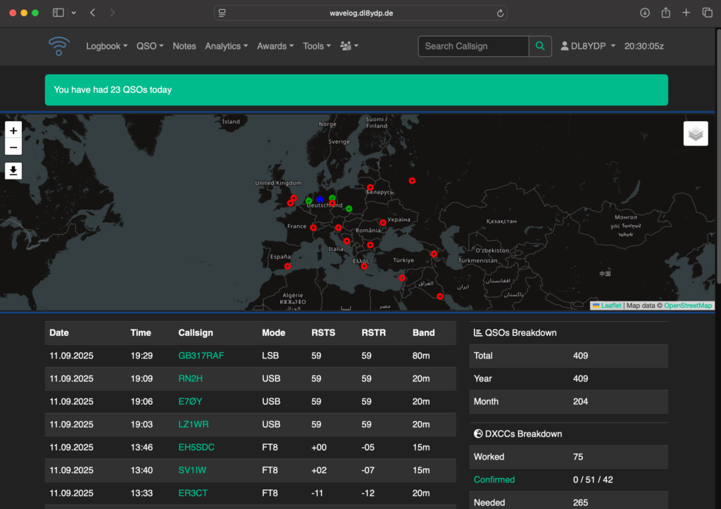The height and width of the screenshot is (509, 721).
Task: Open the people group dropdown
Action: [349, 46]
